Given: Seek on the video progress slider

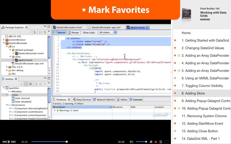Looking at the screenshot, I should pyautogui.click(x=49, y=142).
